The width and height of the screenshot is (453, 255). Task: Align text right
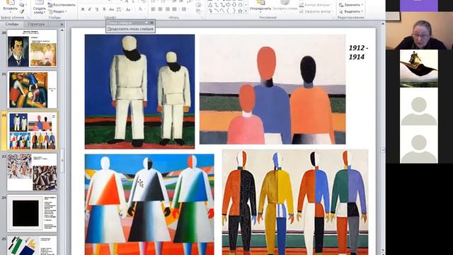coord(167,9)
